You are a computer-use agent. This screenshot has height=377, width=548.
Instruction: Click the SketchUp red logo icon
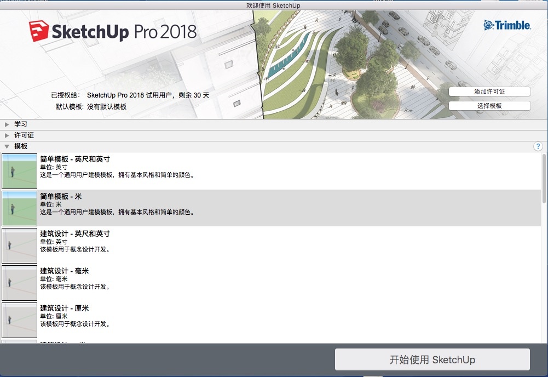pyautogui.click(x=38, y=31)
